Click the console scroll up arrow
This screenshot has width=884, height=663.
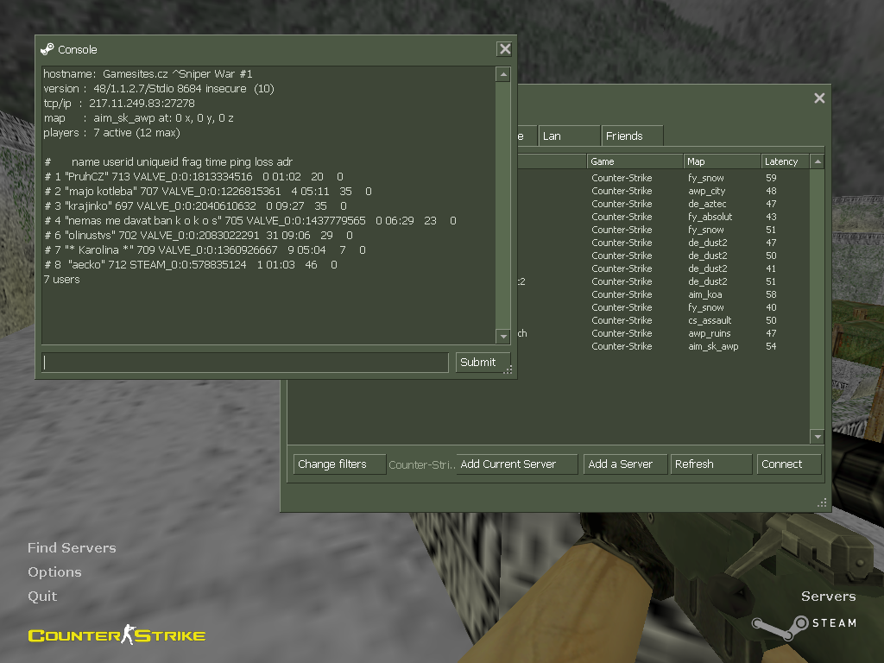pos(503,74)
